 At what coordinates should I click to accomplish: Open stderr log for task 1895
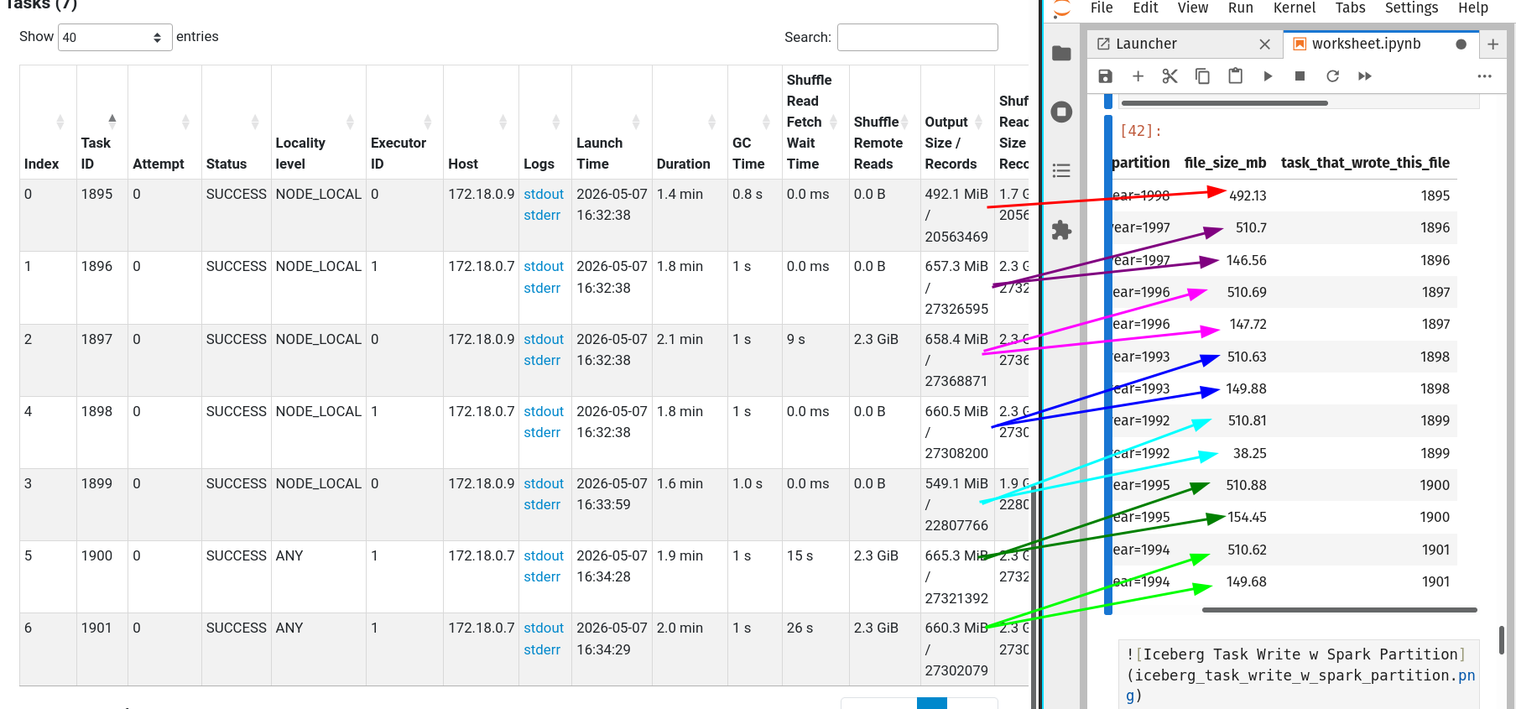pos(542,216)
